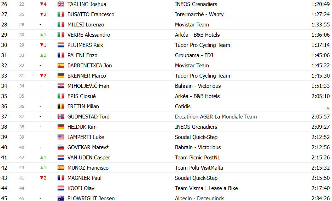Click the Norwegian flag beside GUDMESTAD Tord
Viewport: 332px width, 201px height.
coord(61,117)
